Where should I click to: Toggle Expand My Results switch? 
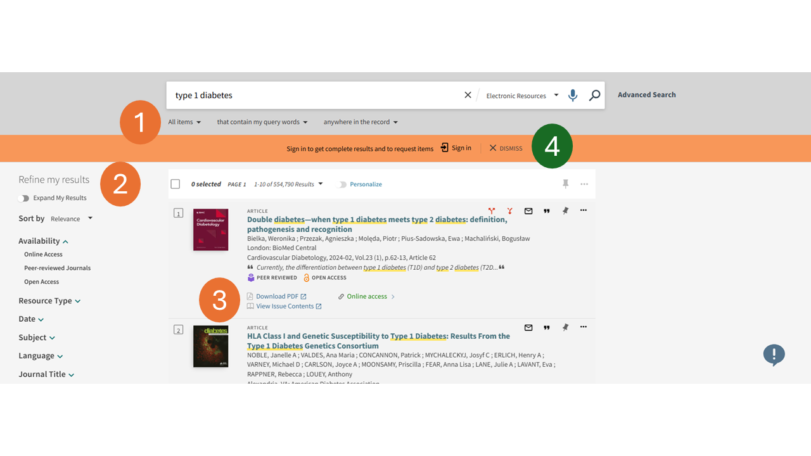click(25, 198)
